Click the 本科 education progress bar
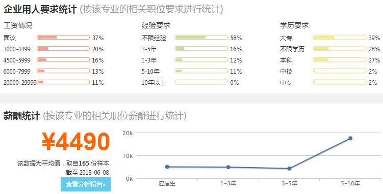This screenshot has width=383, height=194. coord(340,60)
